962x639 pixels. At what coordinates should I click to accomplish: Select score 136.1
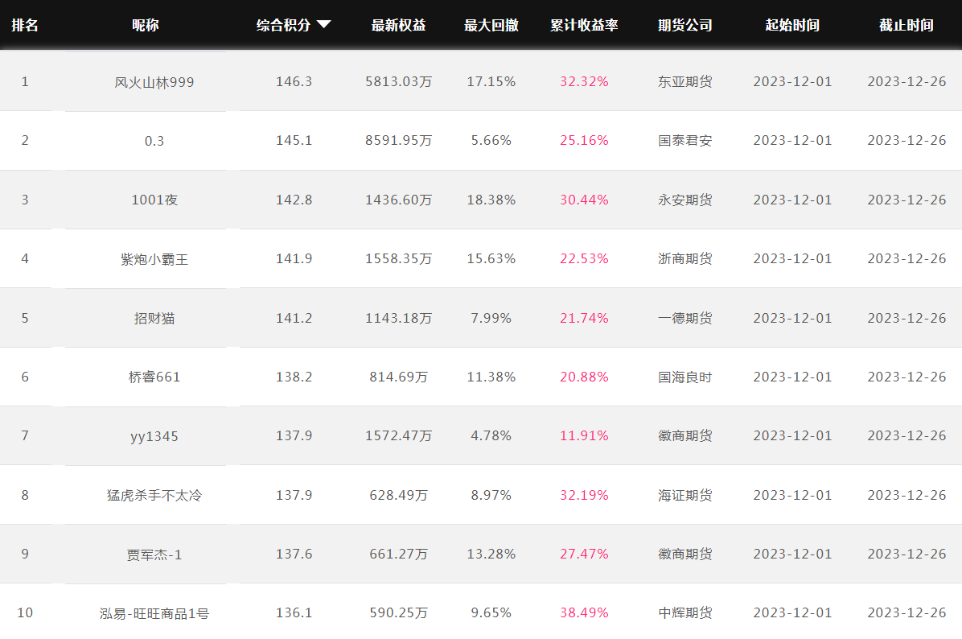click(294, 613)
